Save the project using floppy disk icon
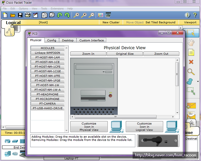Screen dimensions: 201x161 20,15
